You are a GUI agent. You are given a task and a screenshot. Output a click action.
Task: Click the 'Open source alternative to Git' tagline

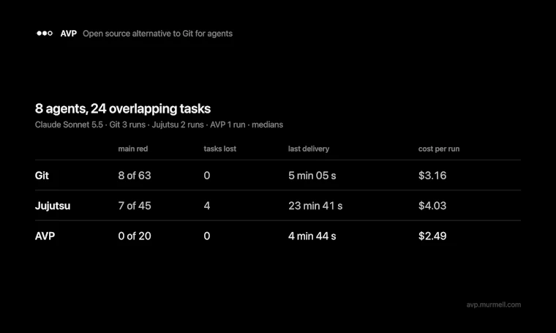[157, 34]
